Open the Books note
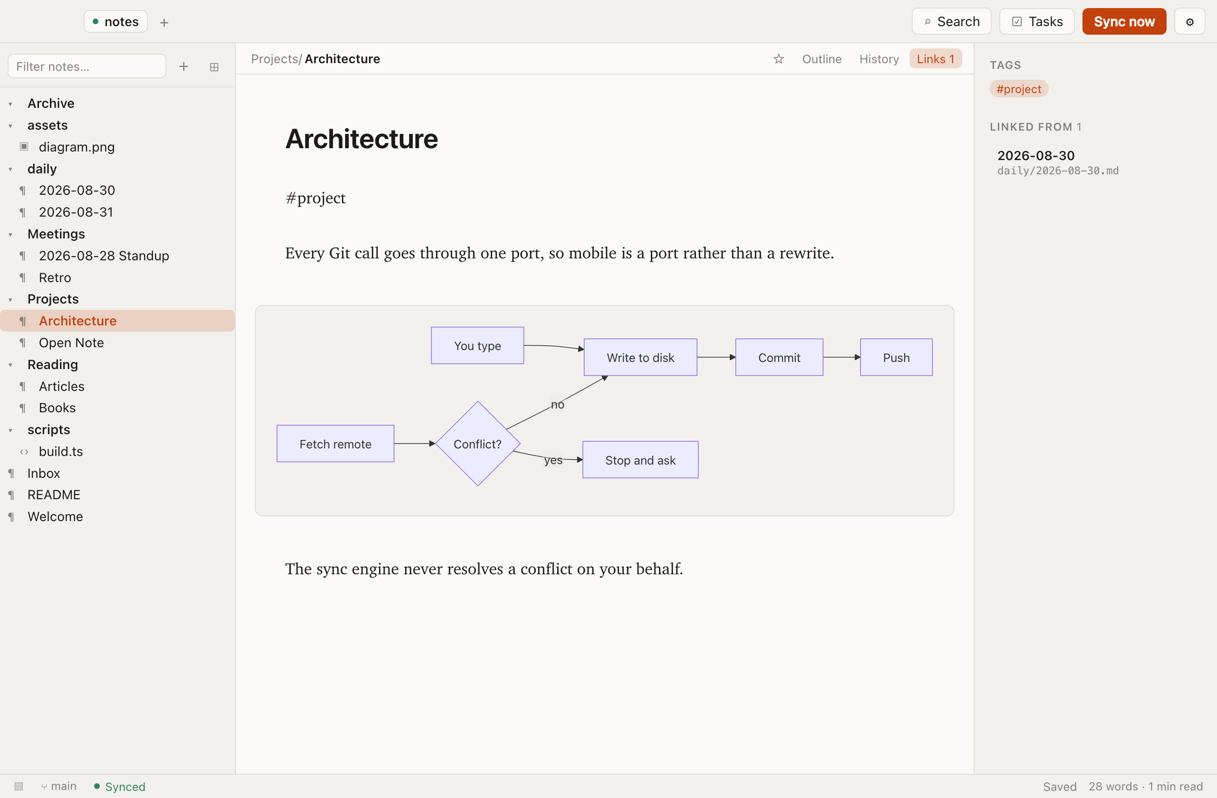 click(117, 408)
